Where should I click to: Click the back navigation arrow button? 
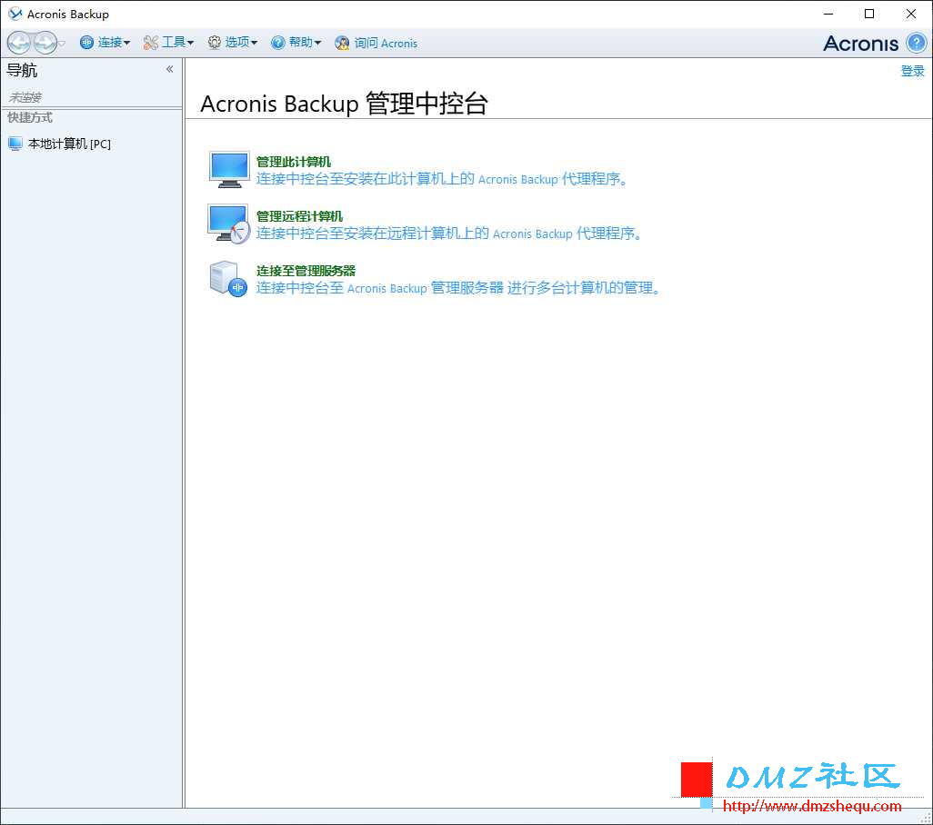point(19,43)
